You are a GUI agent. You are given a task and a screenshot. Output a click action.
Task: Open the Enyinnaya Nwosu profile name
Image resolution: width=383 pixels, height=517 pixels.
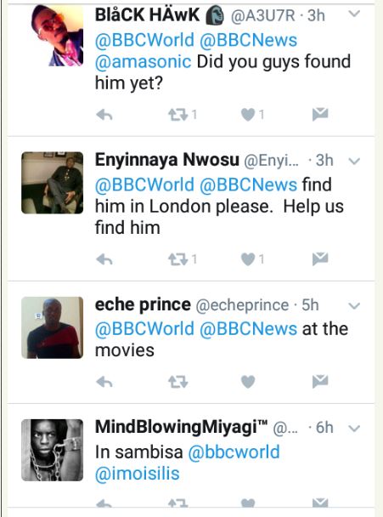(167, 160)
